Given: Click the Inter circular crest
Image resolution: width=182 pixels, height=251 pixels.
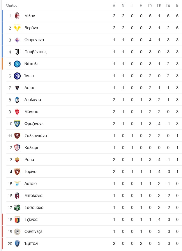Looking at the screenshot, I should coord(17,76).
